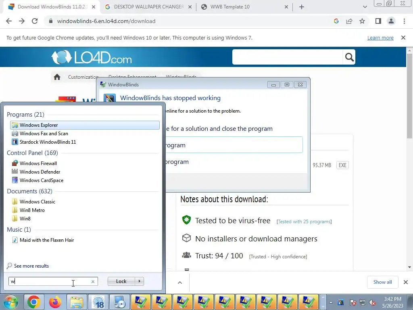Bookmark this page with the star
This screenshot has height=310, width=413.
click(x=362, y=21)
